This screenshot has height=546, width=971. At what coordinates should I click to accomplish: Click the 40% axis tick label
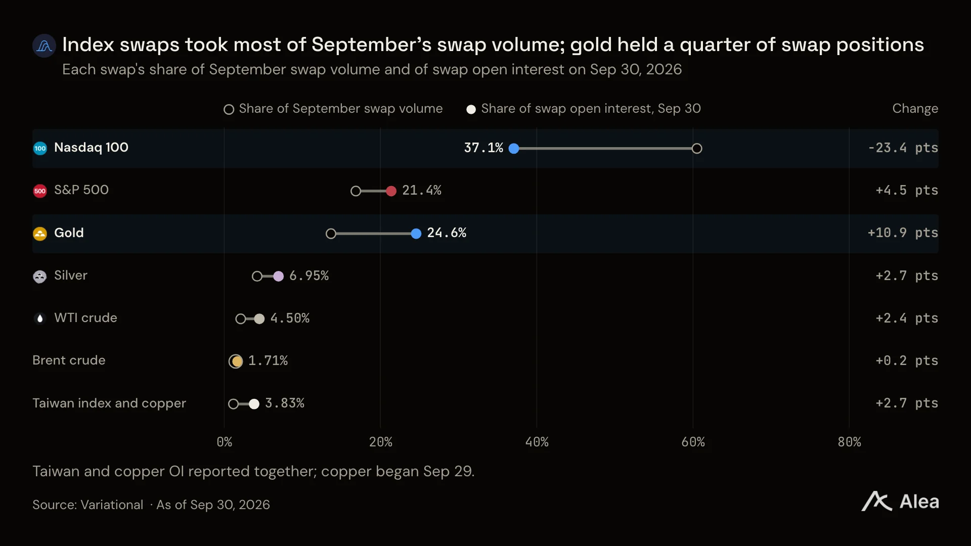[x=537, y=442]
